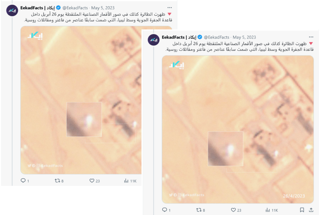This screenshot has width=321, height=215.
Task: Open the EekadFacts avatar on the right tweet
Action: tap(154, 40)
